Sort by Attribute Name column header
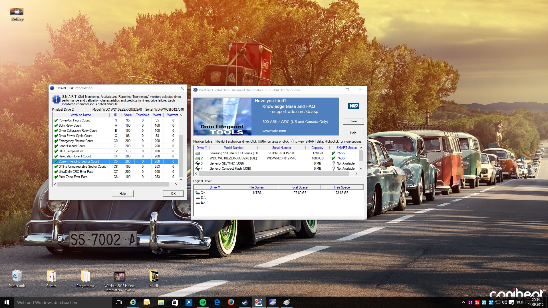 tap(81, 115)
